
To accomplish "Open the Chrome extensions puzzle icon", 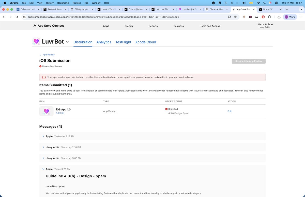I will coord(270,17).
